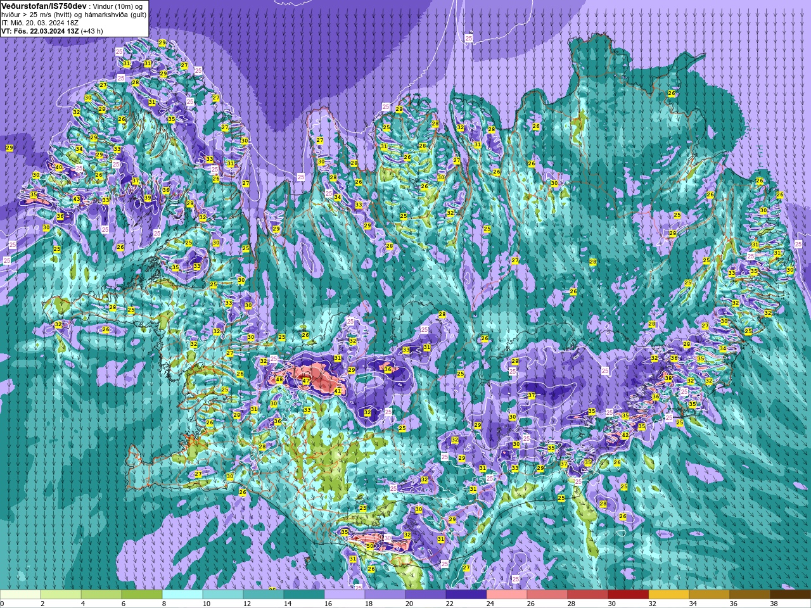
Task: Click the 34–36 m/s gold legend swatch
Action: click(x=710, y=595)
